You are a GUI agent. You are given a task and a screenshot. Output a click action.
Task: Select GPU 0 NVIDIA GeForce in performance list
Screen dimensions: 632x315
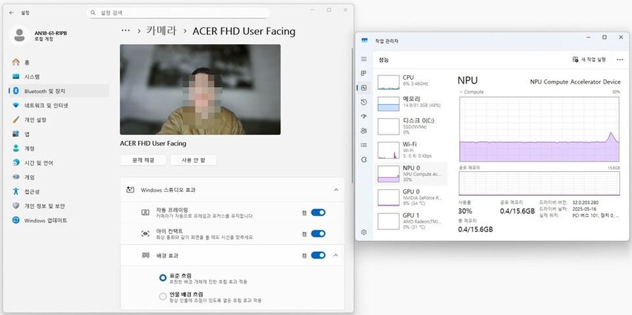(x=411, y=197)
